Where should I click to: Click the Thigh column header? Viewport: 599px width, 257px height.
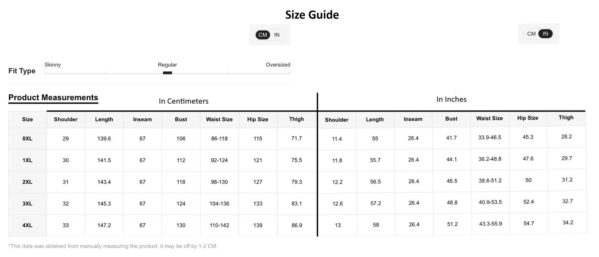[x=296, y=119]
